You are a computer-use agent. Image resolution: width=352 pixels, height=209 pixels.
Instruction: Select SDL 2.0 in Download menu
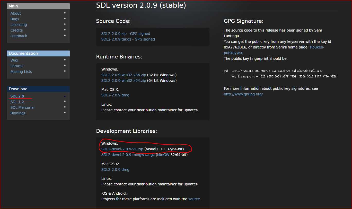(17, 96)
